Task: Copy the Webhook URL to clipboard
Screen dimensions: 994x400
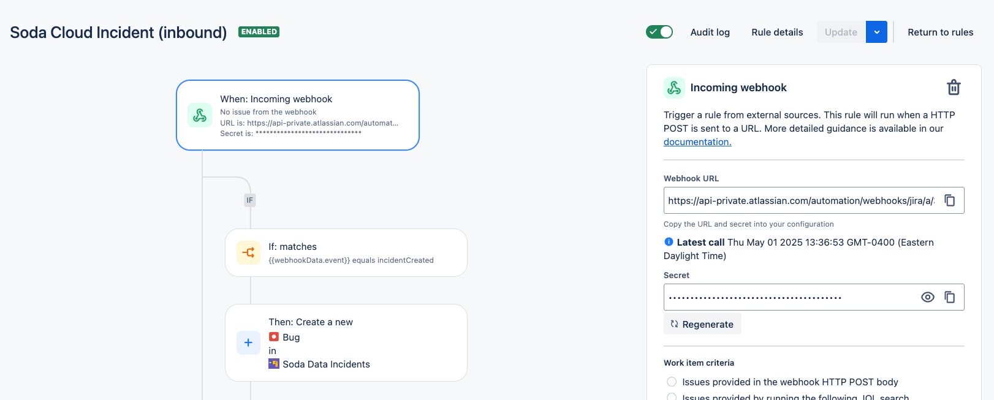Action: [x=949, y=200]
